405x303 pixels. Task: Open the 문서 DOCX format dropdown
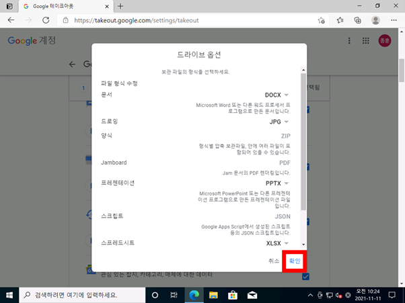point(277,95)
